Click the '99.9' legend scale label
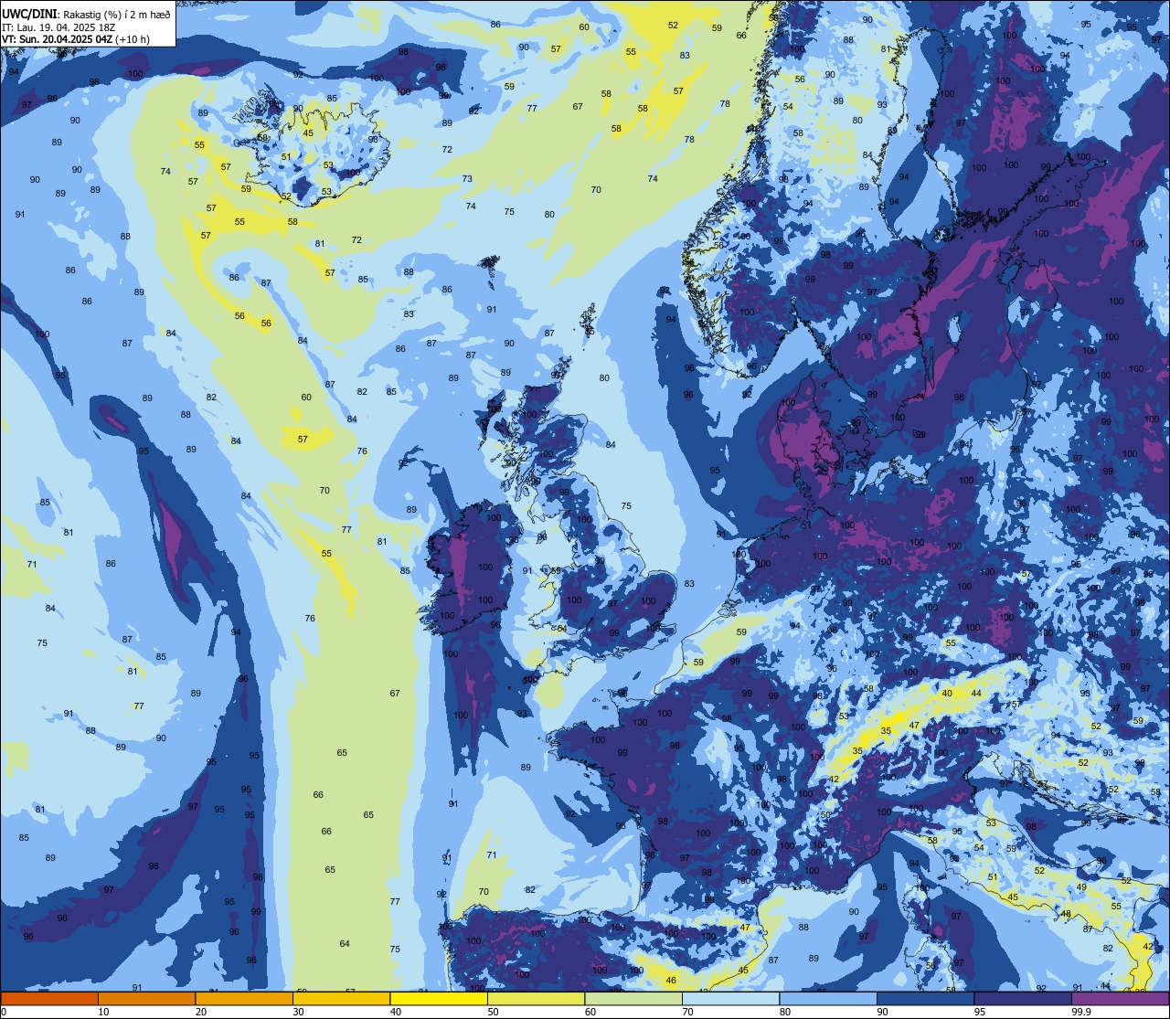 [x=1081, y=1012]
